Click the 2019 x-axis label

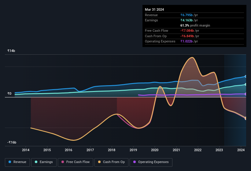click(x=133, y=150)
